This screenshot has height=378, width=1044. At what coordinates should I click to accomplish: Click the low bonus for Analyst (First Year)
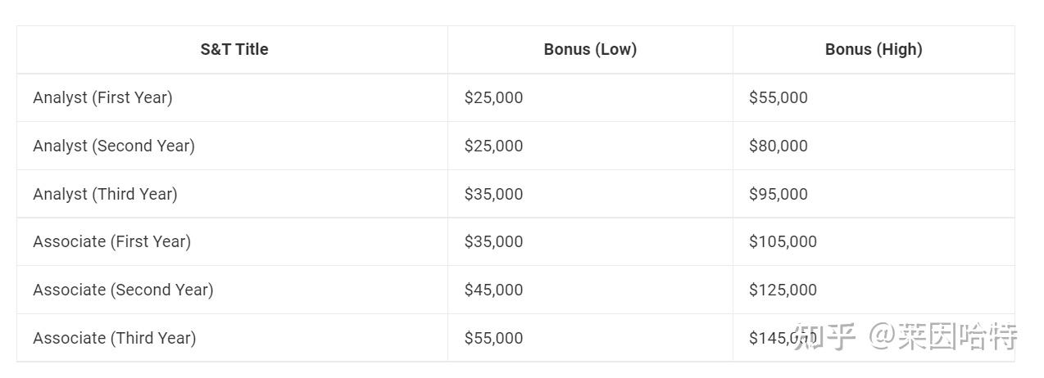pyautogui.click(x=493, y=97)
